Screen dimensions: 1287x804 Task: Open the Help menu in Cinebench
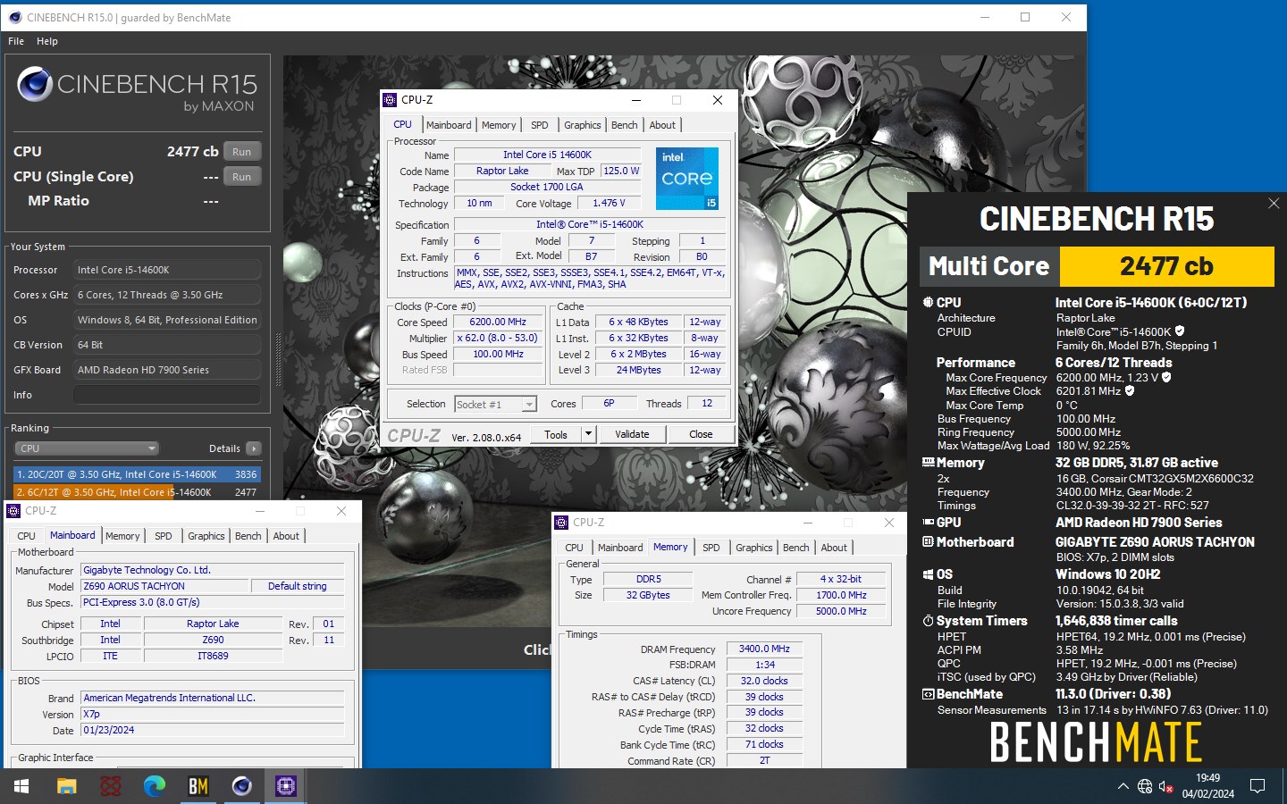coord(47,41)
